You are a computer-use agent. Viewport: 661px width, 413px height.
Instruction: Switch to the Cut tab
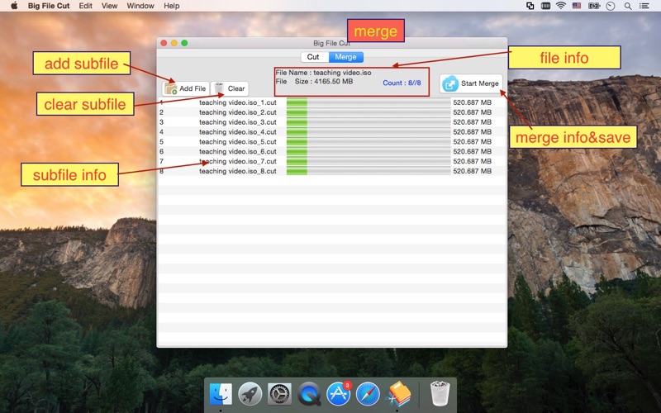pyautogui.click(x=315, y=57)
